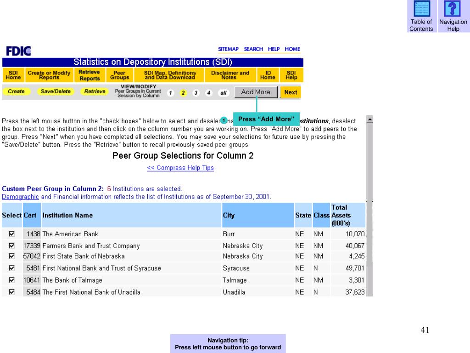Click the Class column header
The height and width of the screenshot is (353, 470).
(x=321, y=215)
